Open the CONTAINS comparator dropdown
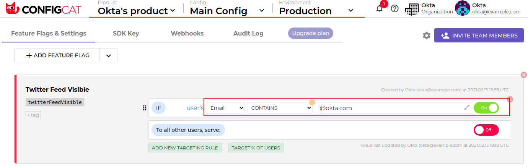This screenshot has width=528, height=167. point(280,108)
